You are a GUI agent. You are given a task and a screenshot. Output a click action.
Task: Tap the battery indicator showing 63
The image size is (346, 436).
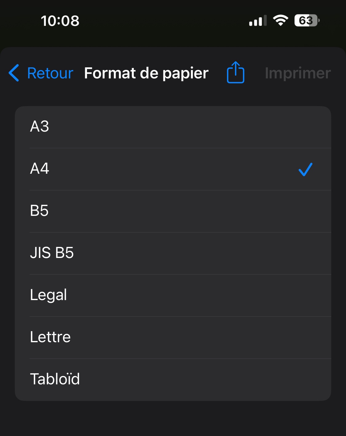[x=307, y=21]
